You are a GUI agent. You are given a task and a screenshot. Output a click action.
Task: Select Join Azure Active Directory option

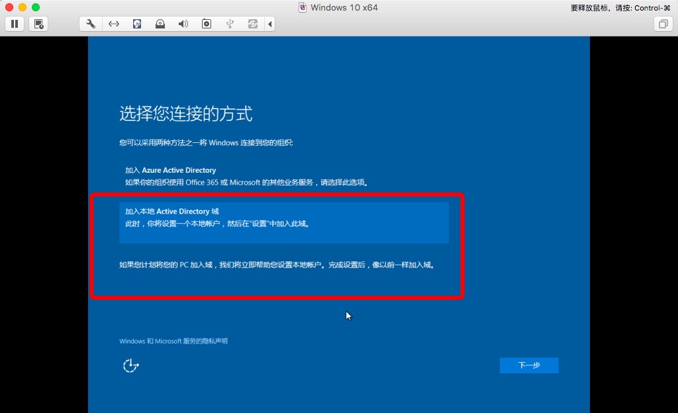click(284, 176)
